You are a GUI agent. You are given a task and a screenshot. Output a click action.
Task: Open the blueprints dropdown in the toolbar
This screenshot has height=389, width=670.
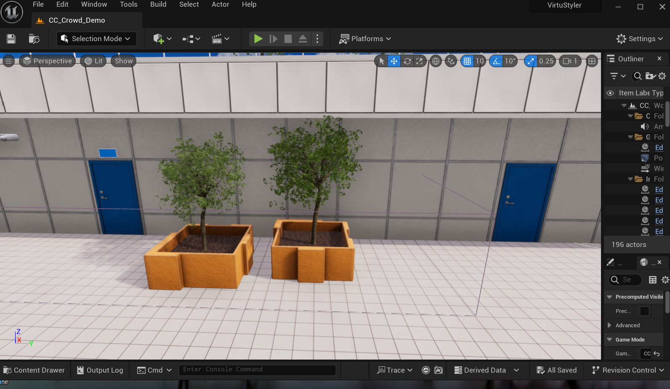pos(191,39)
